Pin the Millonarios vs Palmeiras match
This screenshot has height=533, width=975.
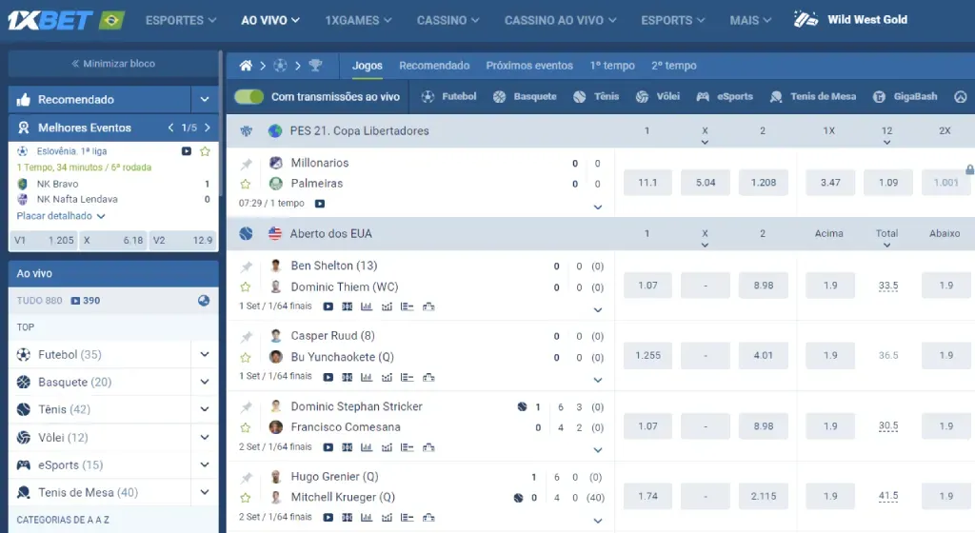click(x=247, y=164)
